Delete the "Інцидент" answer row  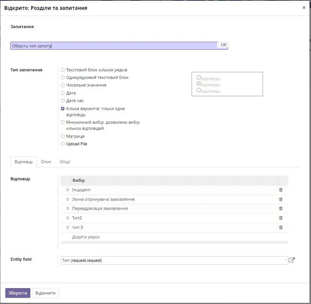click(x=281, y=189)
